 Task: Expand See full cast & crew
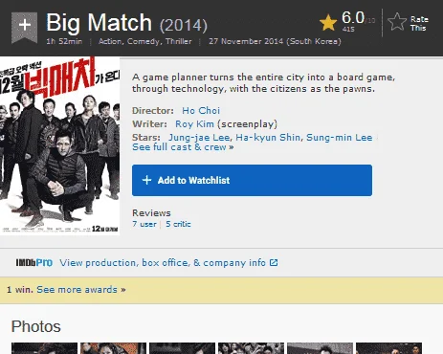coord(183,147)
